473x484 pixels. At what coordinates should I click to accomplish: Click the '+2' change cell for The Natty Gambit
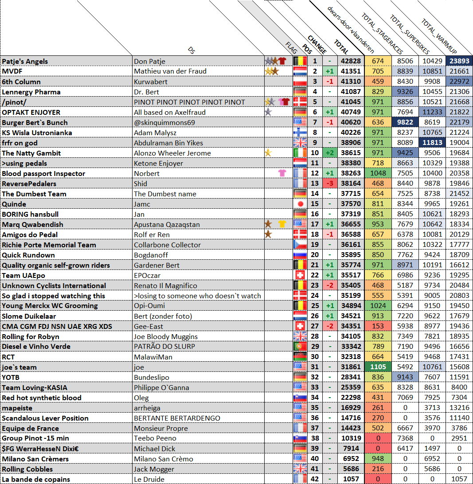pos(330,152)
